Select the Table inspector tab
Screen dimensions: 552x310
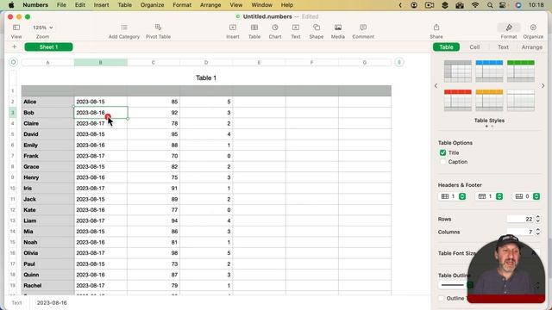tap(446, 47)
